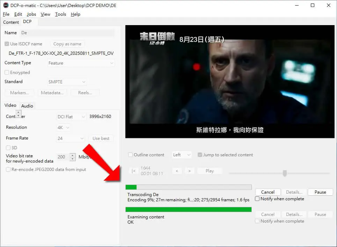The image size is (337, 247).
Task: Click the video bit rate value field
Action: (63, 157)
